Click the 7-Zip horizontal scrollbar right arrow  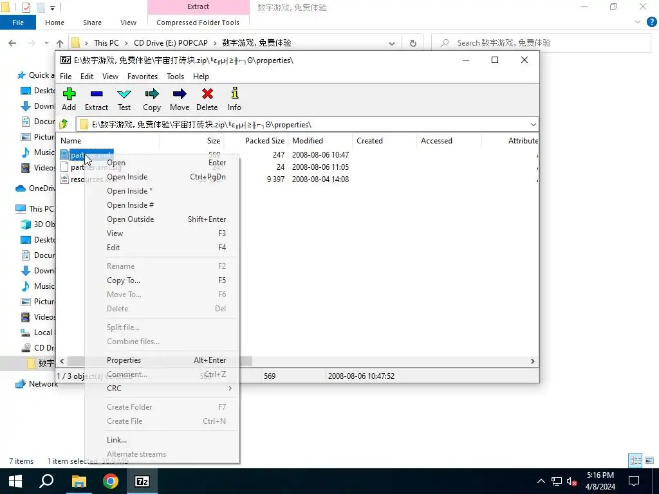pos(532,361)
